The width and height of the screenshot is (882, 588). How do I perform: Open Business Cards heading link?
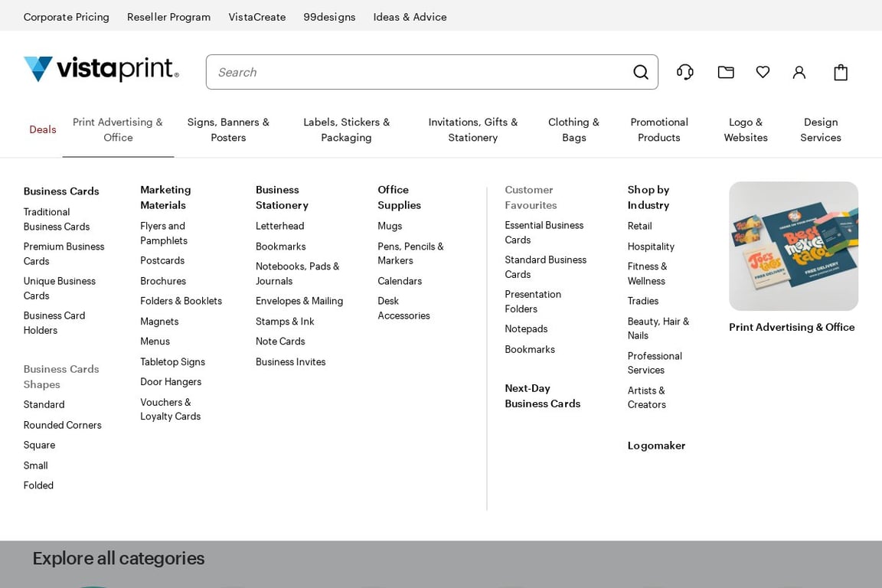(x=61, y=191)
